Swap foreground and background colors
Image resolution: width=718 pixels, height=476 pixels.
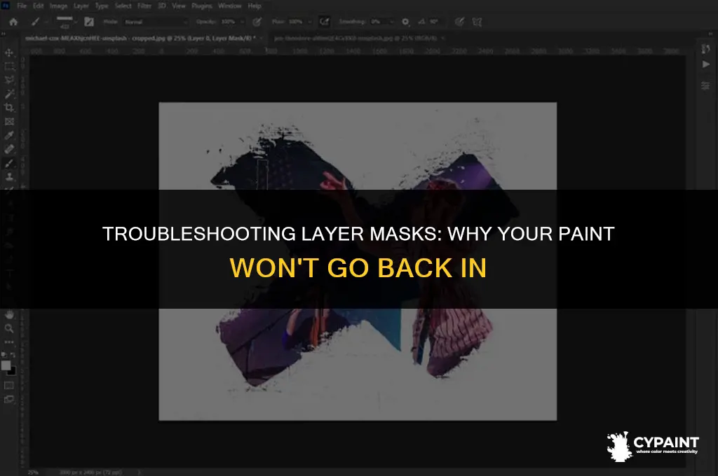pyautogui.click(x=13, y=354)
